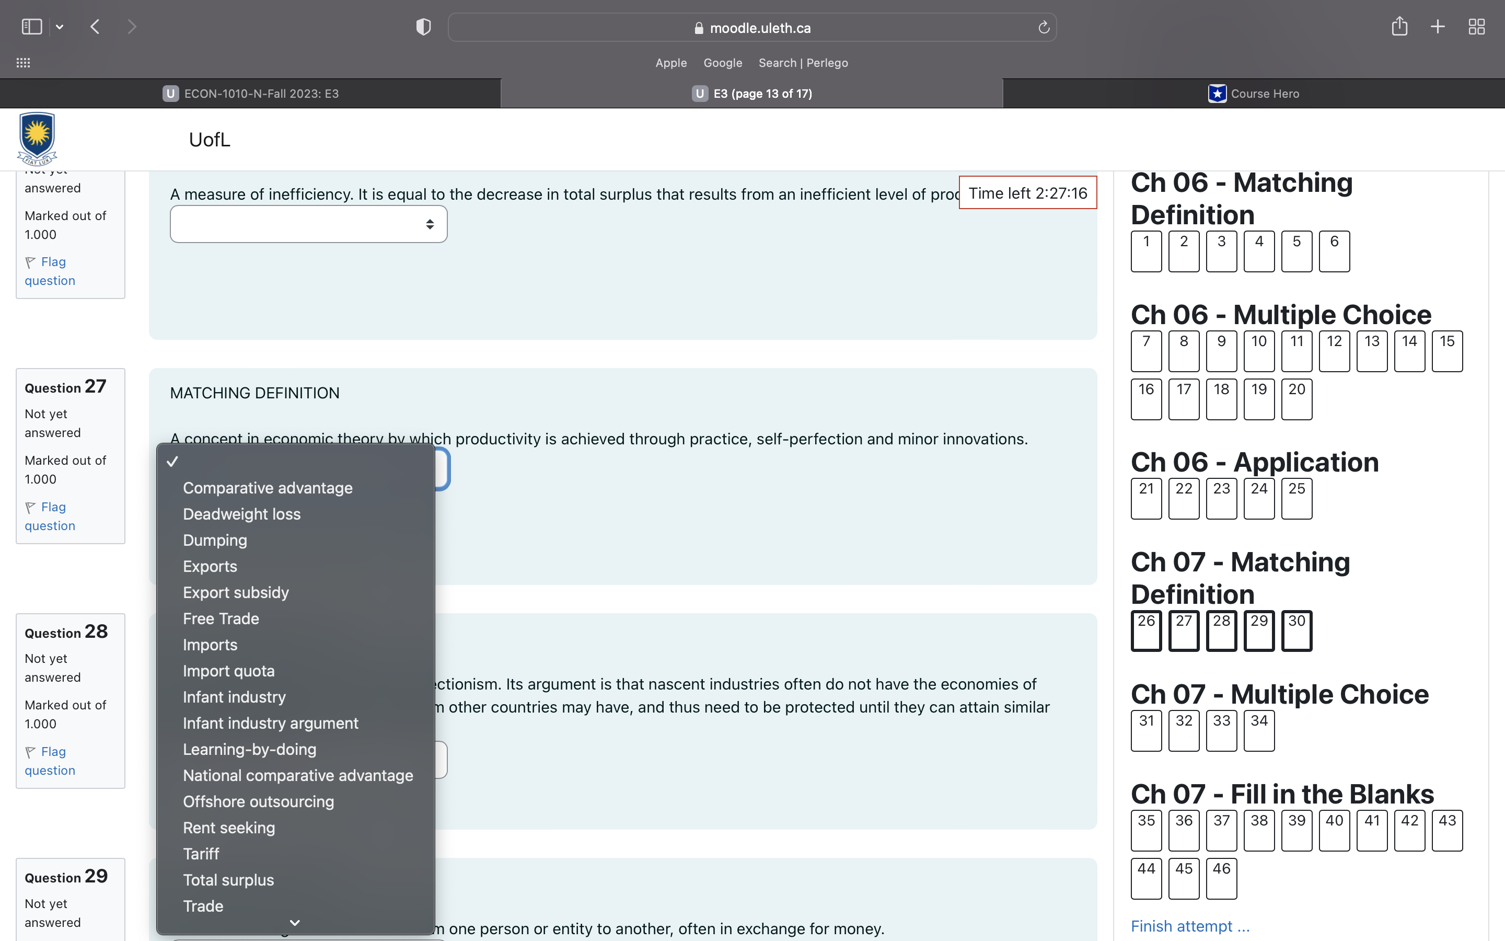The width and height of the screenshot is (1505, 941).
Task: Open the app grid icon under the toolbar
Action: click(23, 62)
